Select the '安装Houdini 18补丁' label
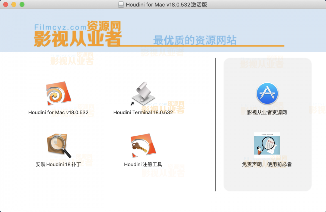 click(58, 164)
